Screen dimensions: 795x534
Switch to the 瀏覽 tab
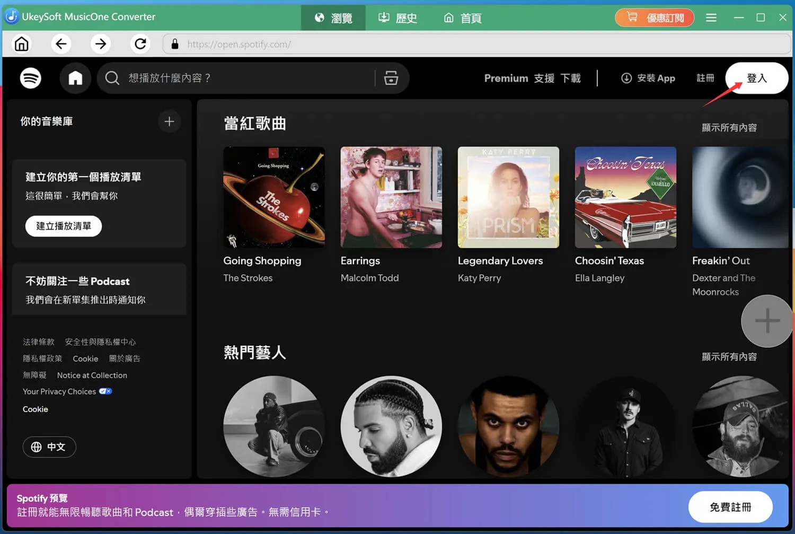[333, 18]
